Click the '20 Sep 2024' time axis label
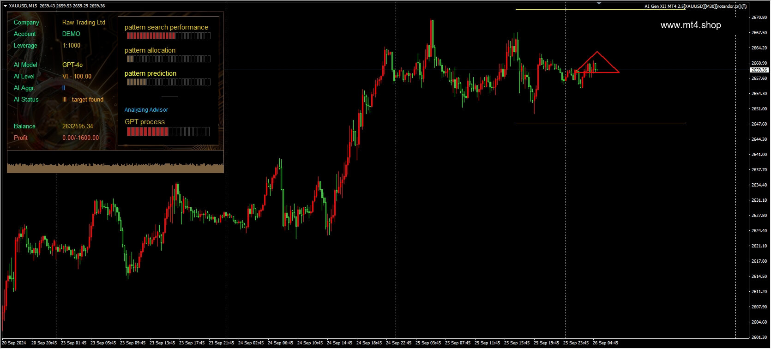Screen dimensions: 771x349 pyautogui.click(x=14, y=343)
